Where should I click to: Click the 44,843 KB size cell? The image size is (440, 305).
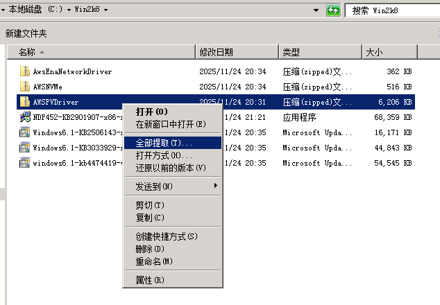point(393,148)
